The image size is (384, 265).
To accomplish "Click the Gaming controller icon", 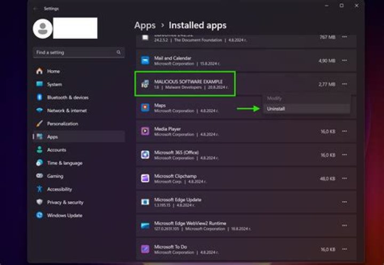I will [x=39, y=176].
